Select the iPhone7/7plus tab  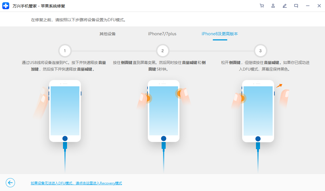162,34
